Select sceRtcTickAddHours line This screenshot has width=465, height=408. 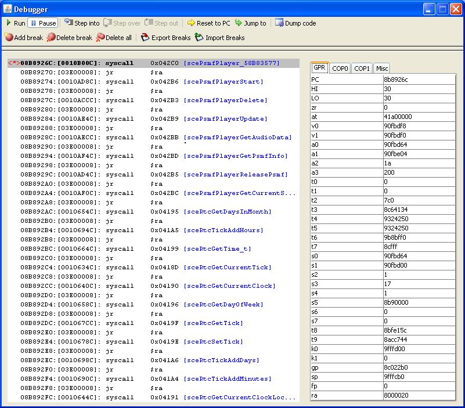click(x=153, y=230)
